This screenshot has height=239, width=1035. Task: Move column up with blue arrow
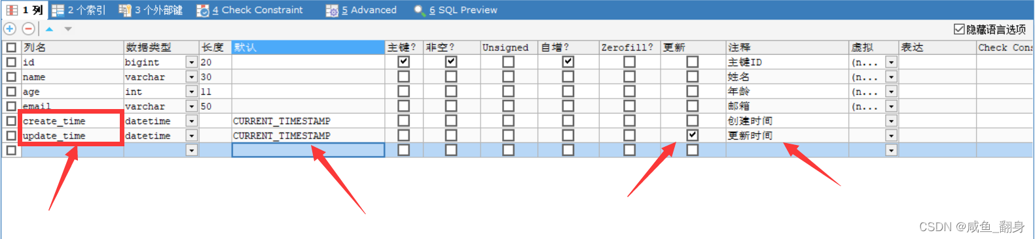[49, 29]
